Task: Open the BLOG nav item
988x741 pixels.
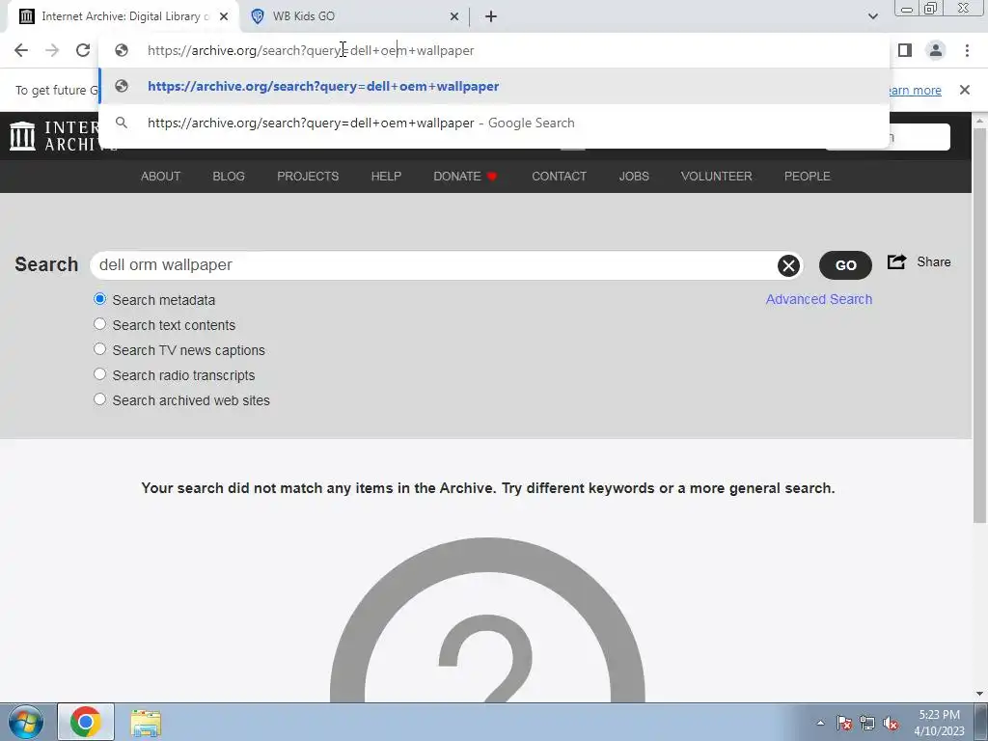Action: (x=229, y=177)
